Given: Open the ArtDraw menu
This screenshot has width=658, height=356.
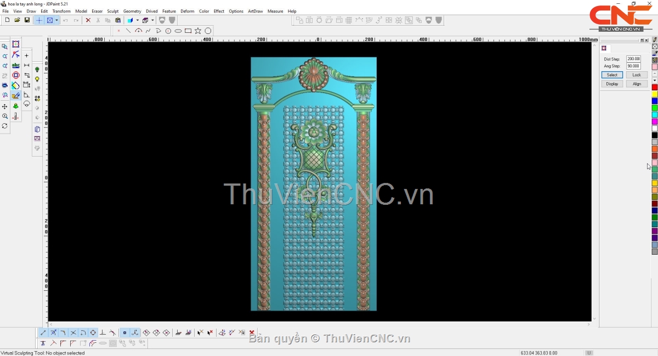Looking at the screenshot, I should [255, 11].
